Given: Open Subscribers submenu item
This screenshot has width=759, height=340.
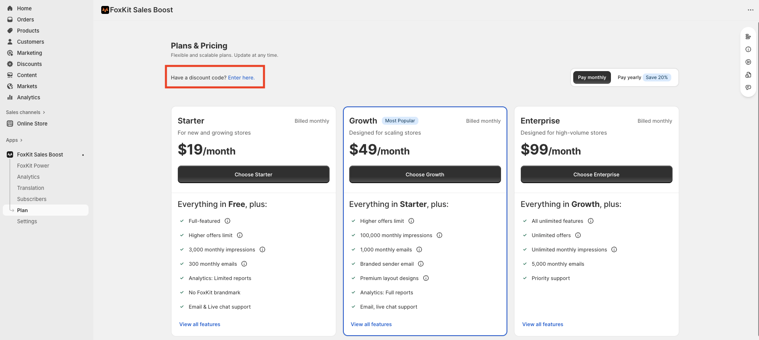Looking at the screenshot, I should 32,199.
